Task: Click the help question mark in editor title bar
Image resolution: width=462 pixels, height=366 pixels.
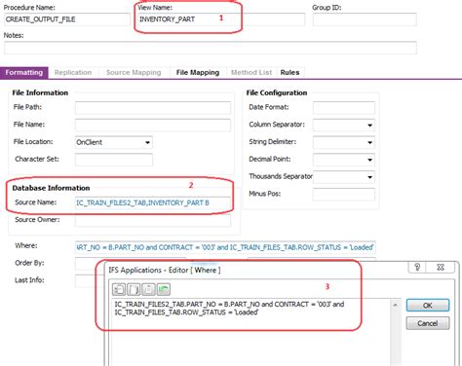Action: tap(417, 268)
